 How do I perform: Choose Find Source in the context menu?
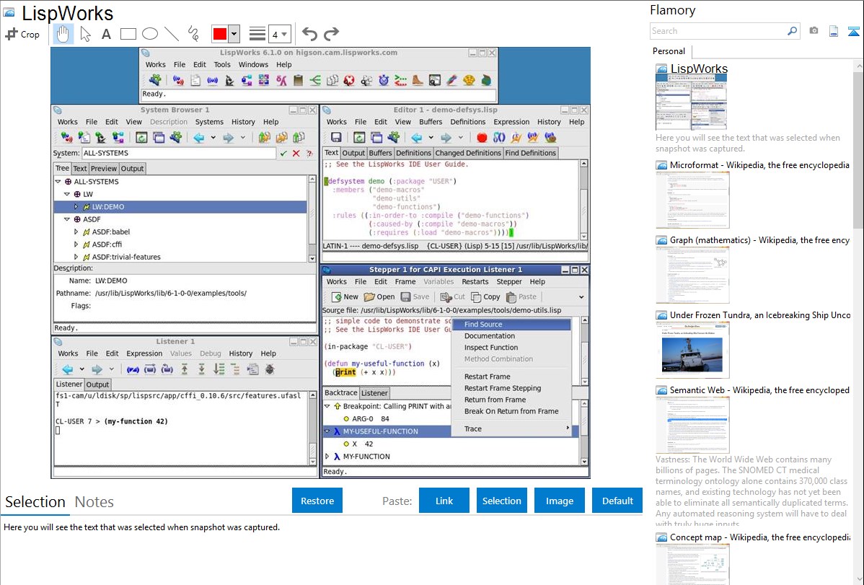511,324
